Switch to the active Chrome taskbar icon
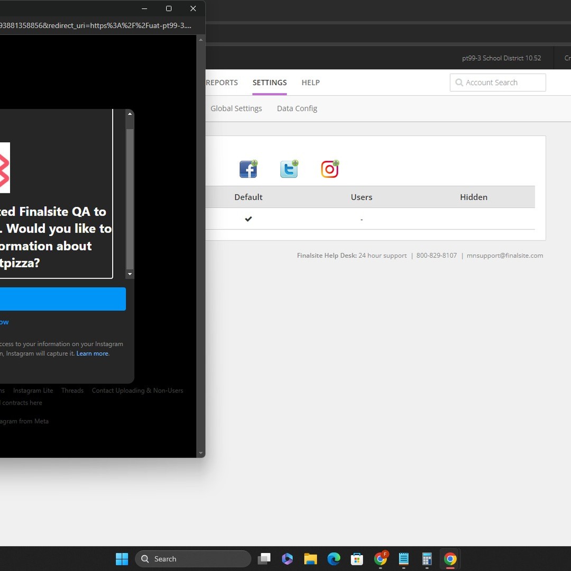 point(450,559)
